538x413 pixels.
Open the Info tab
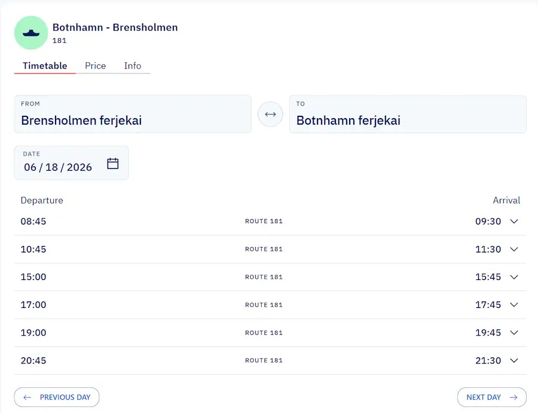pyautogui.click(x=133, y=66)
